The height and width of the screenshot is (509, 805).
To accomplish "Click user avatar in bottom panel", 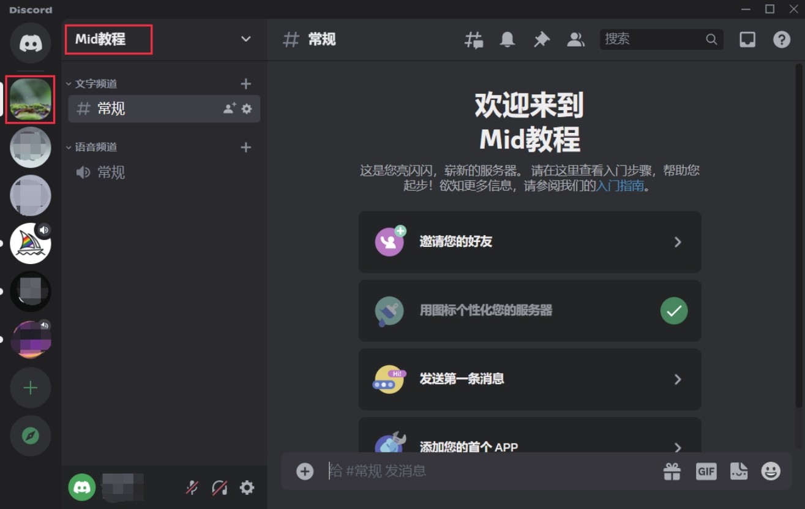I will coord(81,488).
